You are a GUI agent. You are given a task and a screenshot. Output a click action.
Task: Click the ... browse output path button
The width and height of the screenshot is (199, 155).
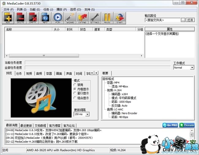183,20
